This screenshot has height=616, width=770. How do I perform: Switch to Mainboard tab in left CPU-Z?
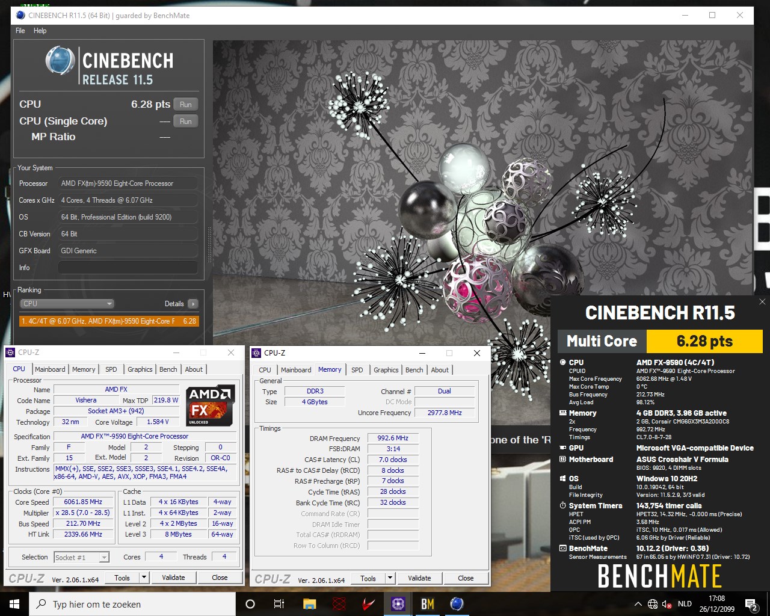click(50, 369)
